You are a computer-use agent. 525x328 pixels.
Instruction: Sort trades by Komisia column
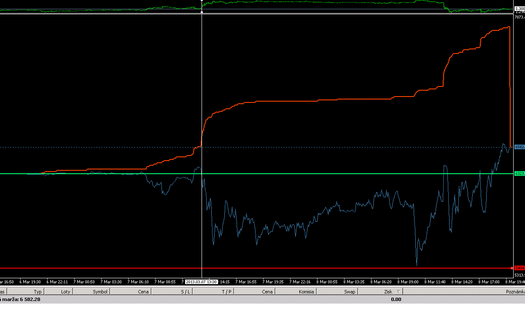[x=296, y=291]
